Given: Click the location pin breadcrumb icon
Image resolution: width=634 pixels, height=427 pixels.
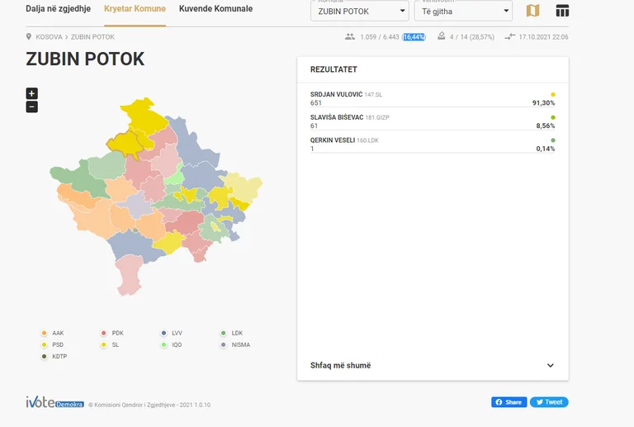Looking at the screenshot, I should click(x=29, y=37).
